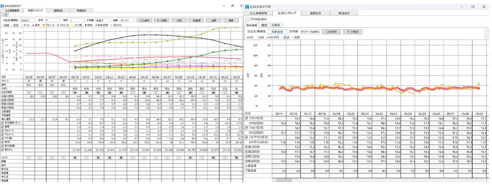
Task: Toggle the グルコース series checkbox
Action: 2,131
